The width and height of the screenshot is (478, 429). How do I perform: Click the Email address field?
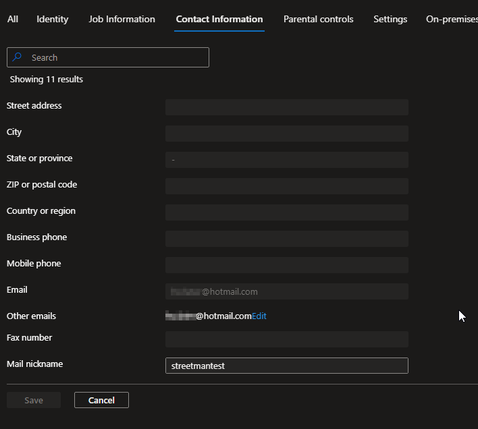click(x=287, y=291)
